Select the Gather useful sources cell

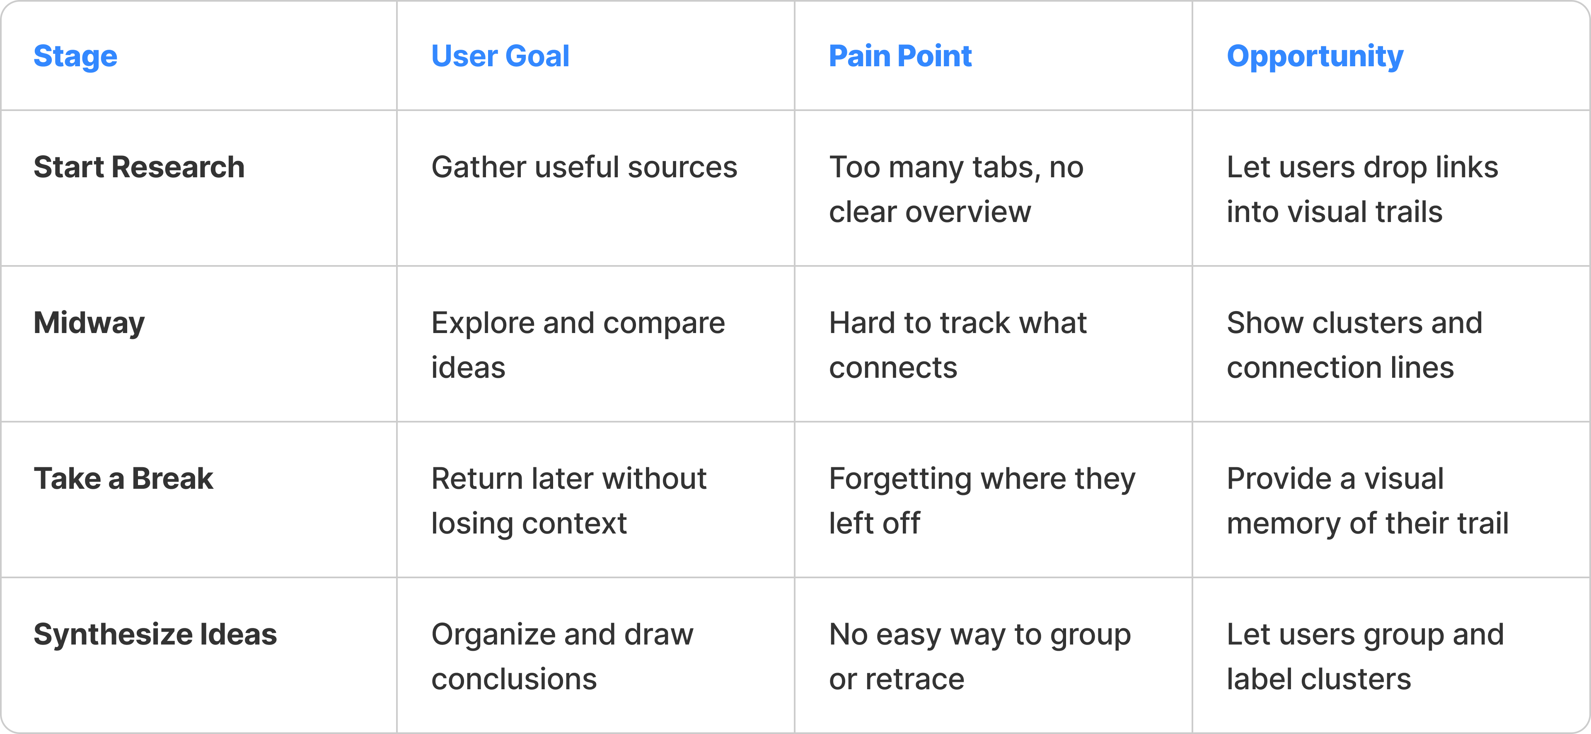point(584,167)
